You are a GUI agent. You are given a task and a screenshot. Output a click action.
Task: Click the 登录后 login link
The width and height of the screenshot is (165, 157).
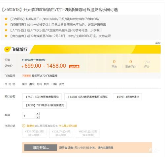pyautogui.click(x=31, y=126)
